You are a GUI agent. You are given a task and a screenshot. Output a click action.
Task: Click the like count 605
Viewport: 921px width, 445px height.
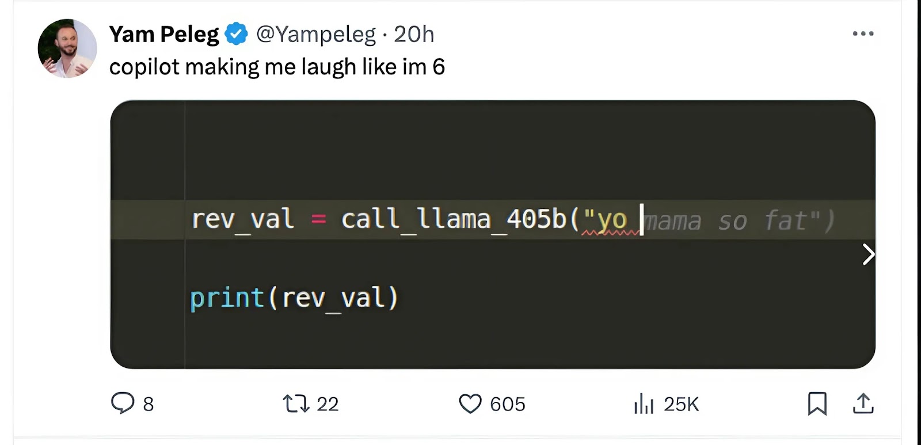coord(508,404)
